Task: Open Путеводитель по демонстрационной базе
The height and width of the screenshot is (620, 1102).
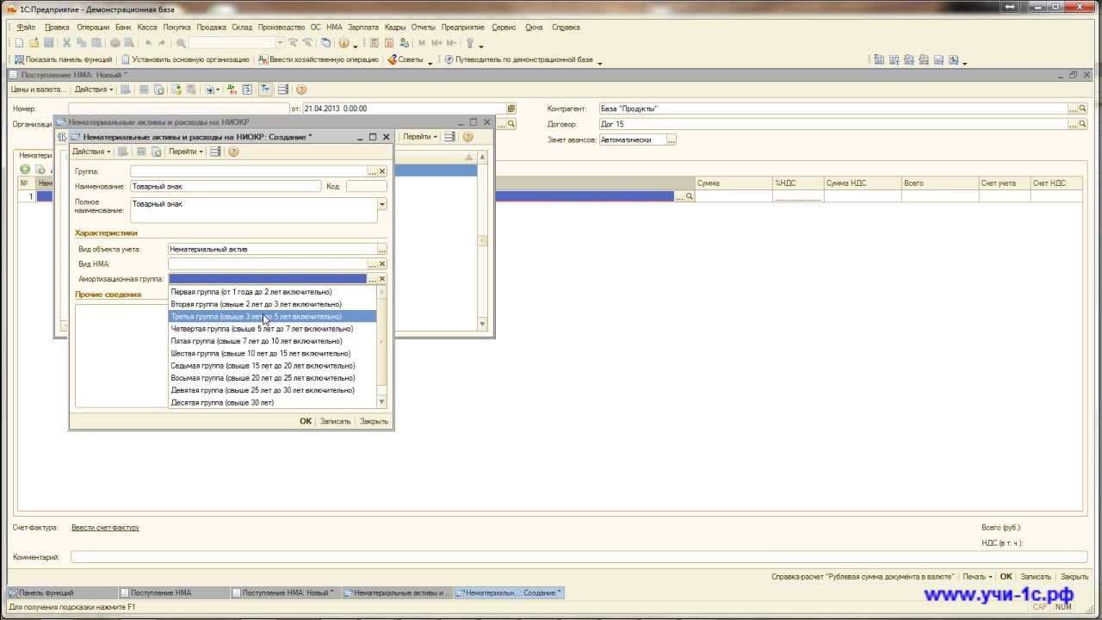Action: pos(518,59)
